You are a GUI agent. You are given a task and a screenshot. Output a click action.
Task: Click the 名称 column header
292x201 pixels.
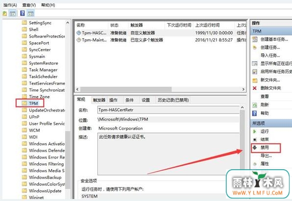(x=81, y=25)
